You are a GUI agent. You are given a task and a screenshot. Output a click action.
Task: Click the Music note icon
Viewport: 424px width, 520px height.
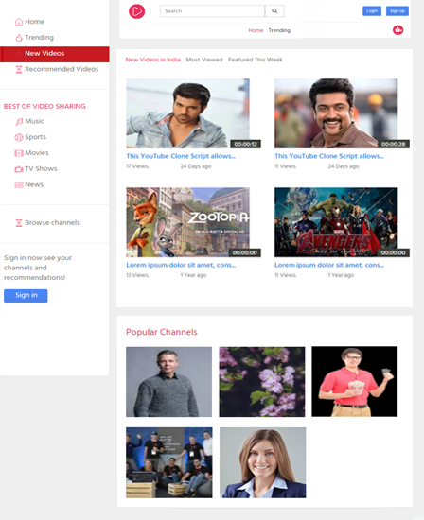[x=19, y=121]
